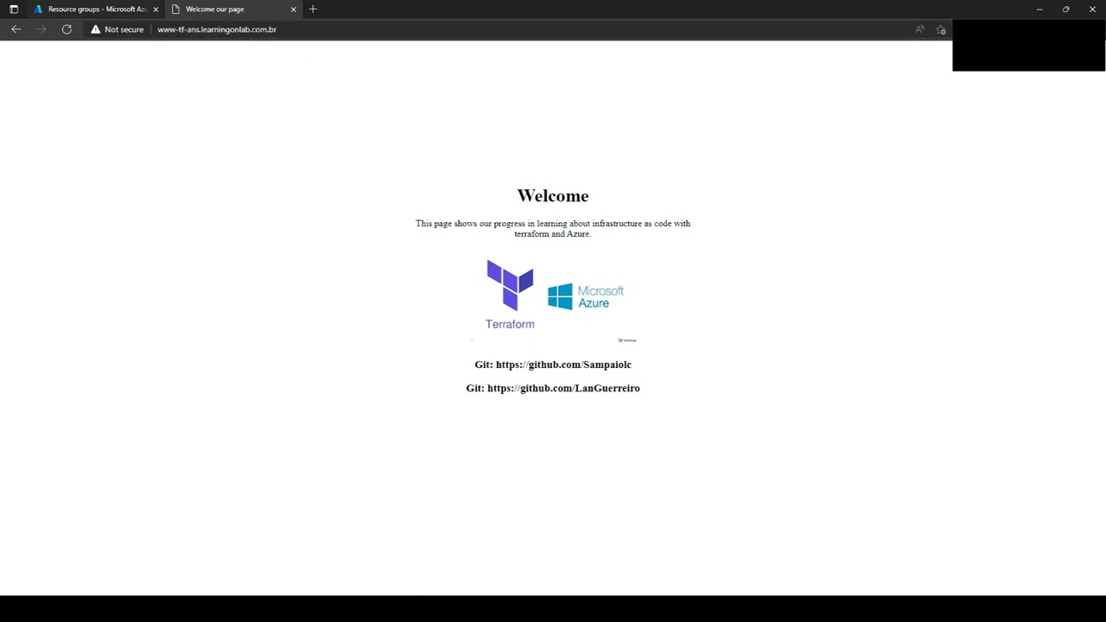
Task: Click Git github.com/Sampaiolc text
Action: (553, 365)
